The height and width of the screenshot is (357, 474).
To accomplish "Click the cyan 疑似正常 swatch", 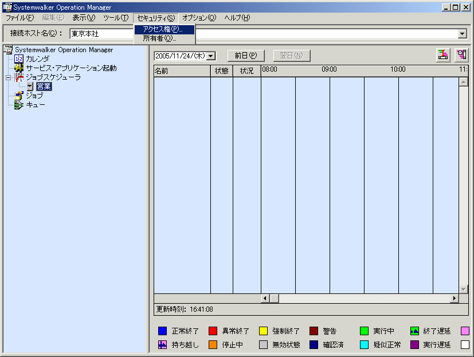I will tap(365, 344).
